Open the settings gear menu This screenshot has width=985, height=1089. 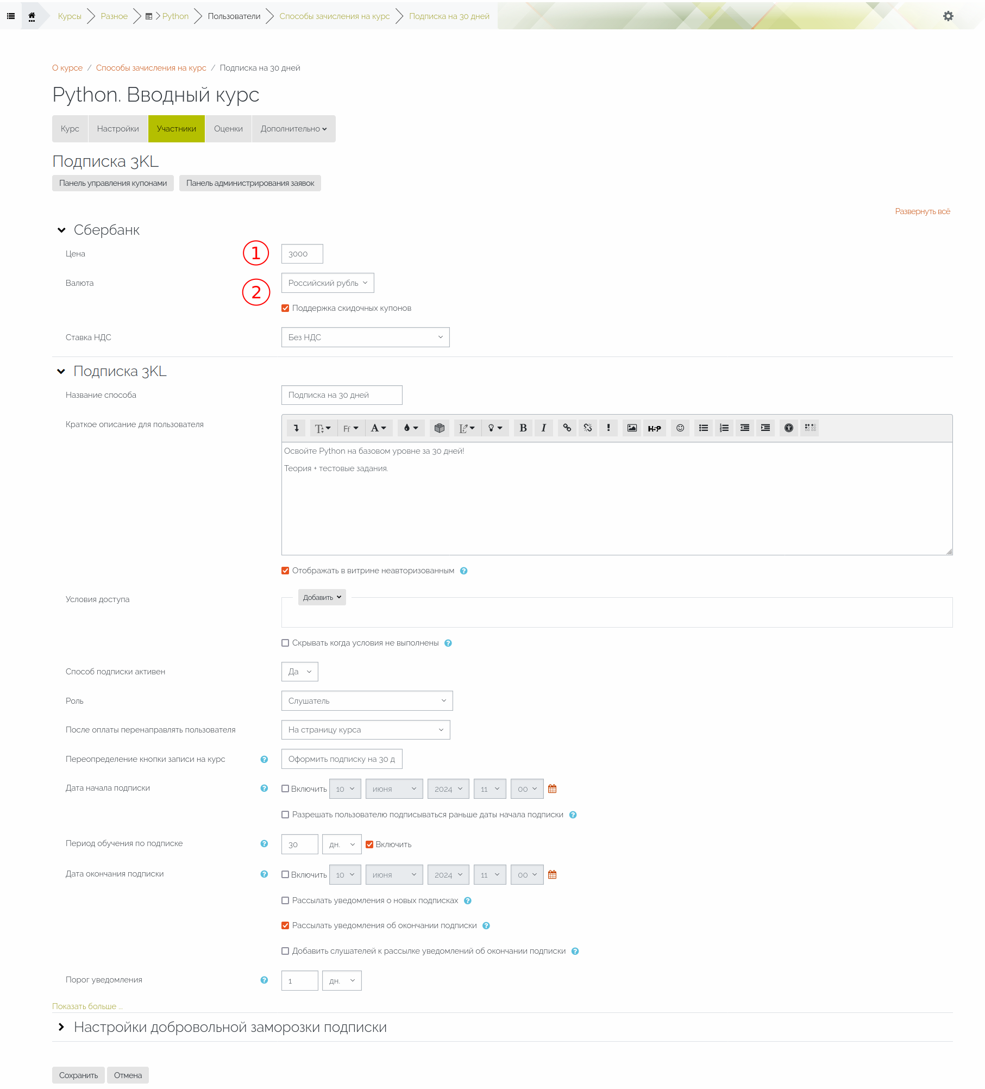pos(948,16)
